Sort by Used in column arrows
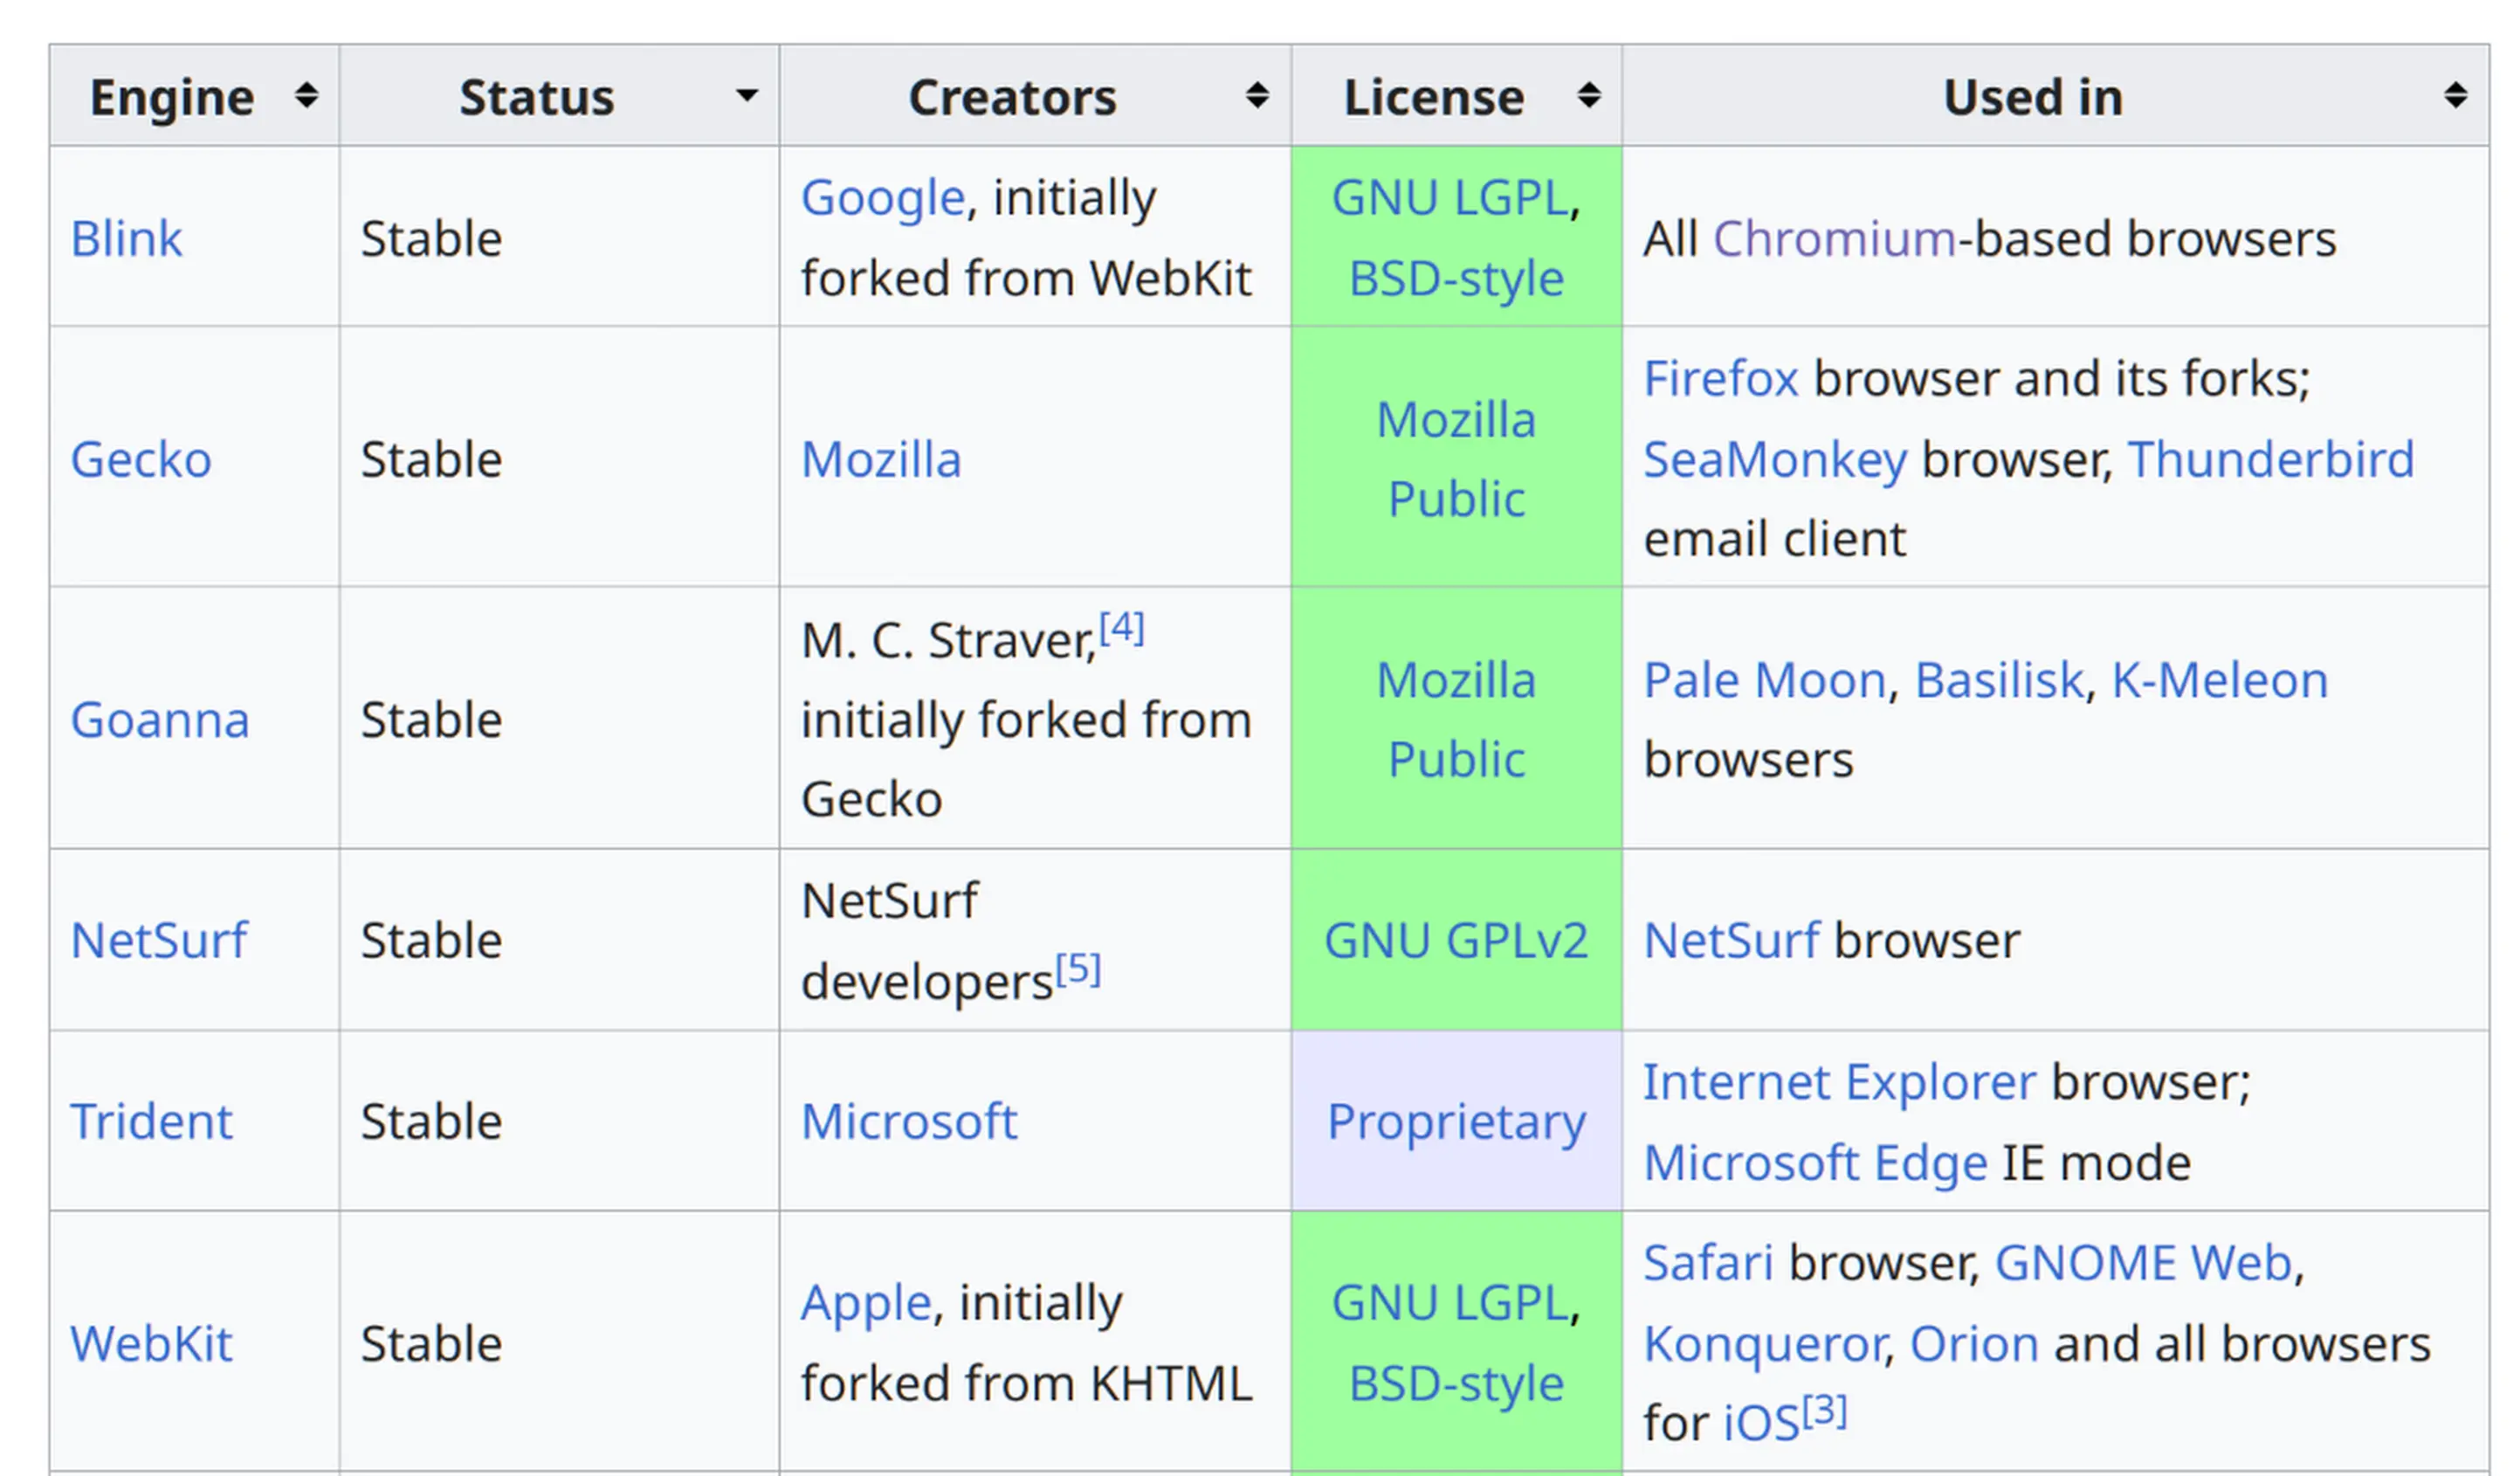This screenshot has width=2520, height=1476. click(2455, 96)
